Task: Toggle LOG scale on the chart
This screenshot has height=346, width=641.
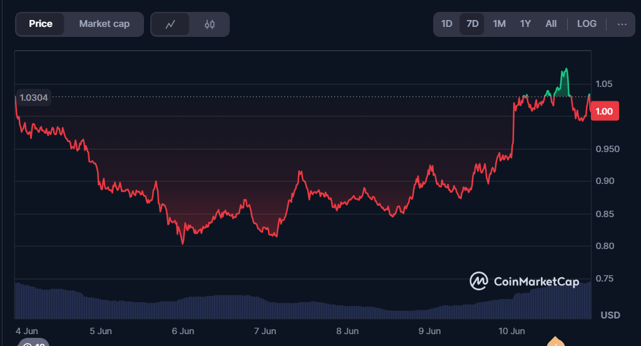Action: tap(587, 24)
